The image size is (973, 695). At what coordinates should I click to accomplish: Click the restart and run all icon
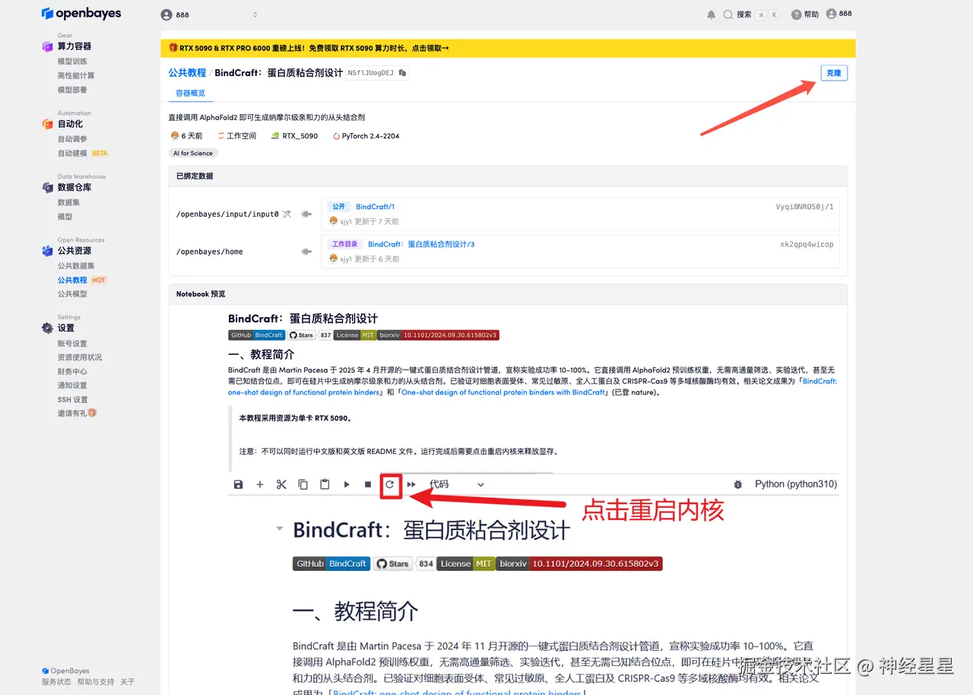(x=411, y=484)
